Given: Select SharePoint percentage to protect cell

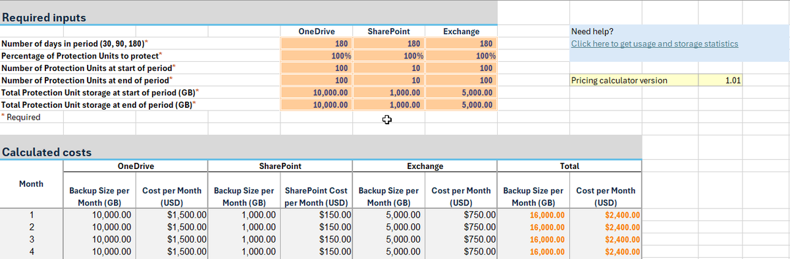Looking at the screenshot, I should tap(388, 56).
